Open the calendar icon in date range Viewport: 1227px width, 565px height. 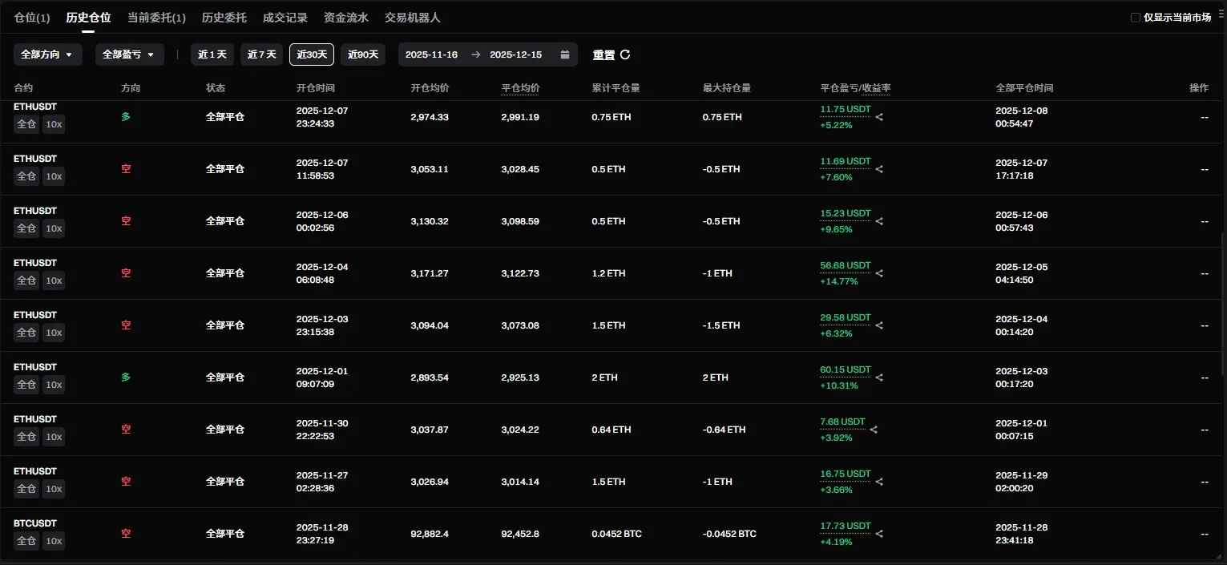(565, 54)
